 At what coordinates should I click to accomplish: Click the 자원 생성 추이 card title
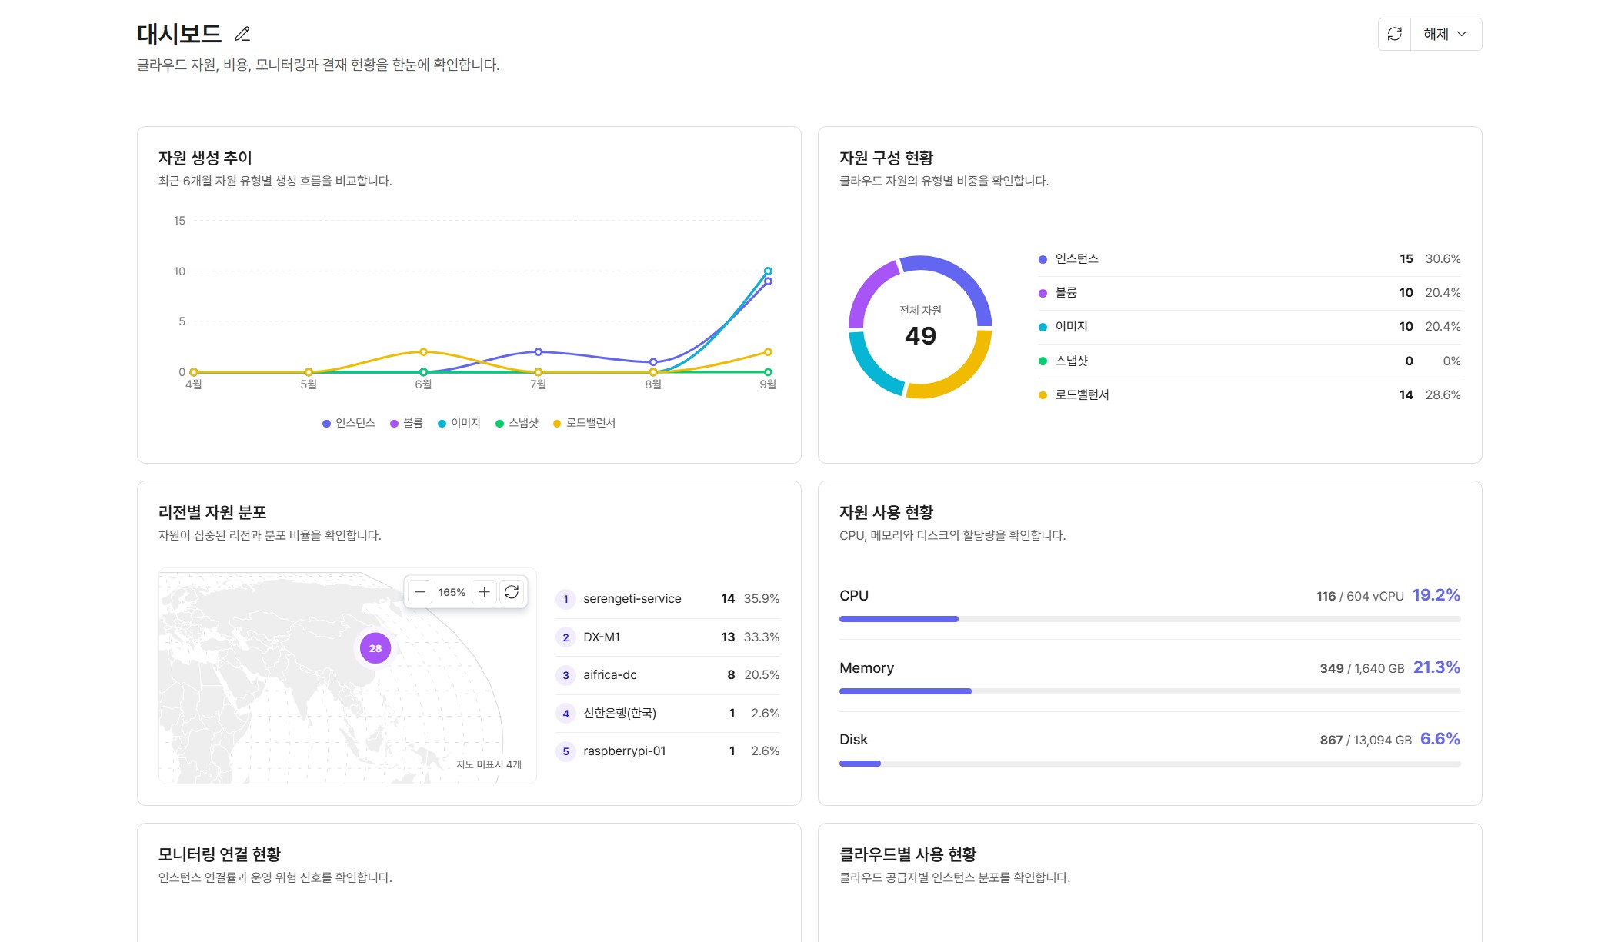pyautogui.click(x=205, y=158)
